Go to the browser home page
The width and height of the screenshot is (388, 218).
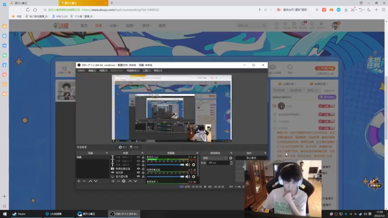[x=35, y=10]
